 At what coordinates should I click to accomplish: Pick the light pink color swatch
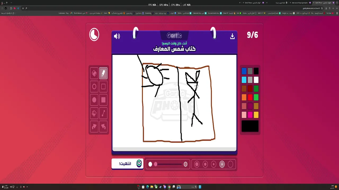[244, 115]
